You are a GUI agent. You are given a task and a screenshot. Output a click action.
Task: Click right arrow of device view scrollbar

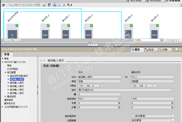[132, 40]
